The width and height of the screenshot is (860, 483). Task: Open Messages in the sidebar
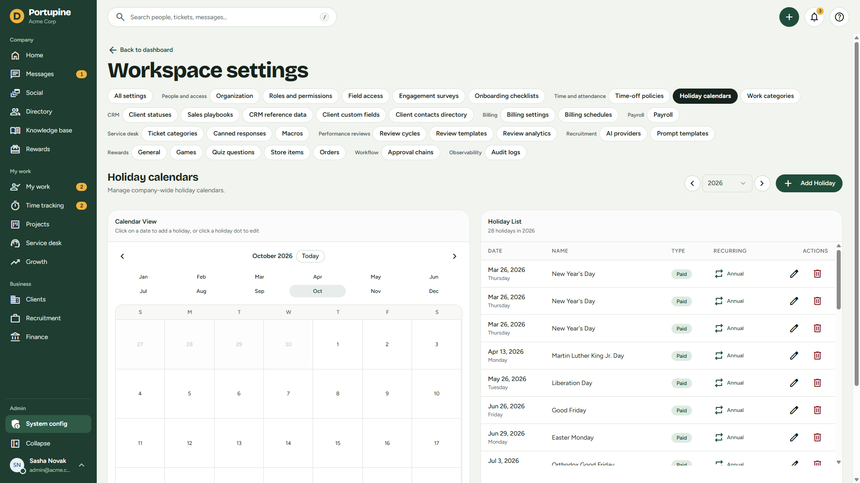click(x=48, y=74)
